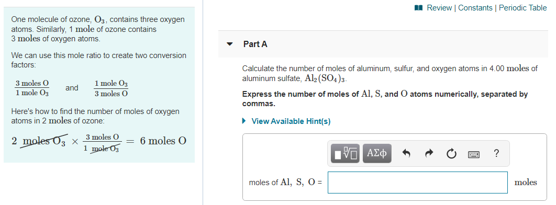Expand hints using the blue triangle

click(x=244, y=121)
